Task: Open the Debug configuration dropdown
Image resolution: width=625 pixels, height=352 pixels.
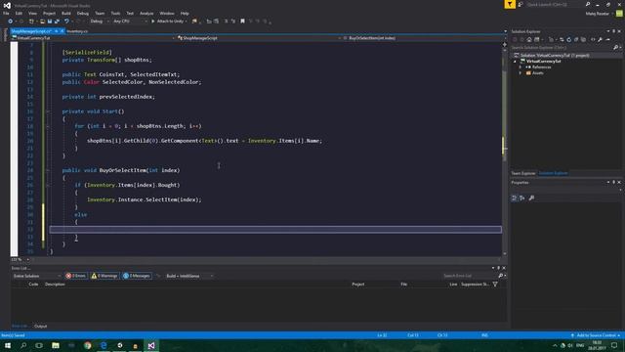Action: [x=99, y=22]
